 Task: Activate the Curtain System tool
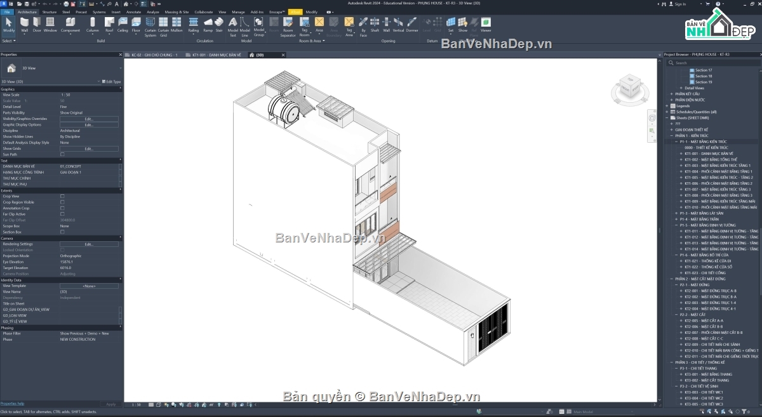[x=150, y=27]
